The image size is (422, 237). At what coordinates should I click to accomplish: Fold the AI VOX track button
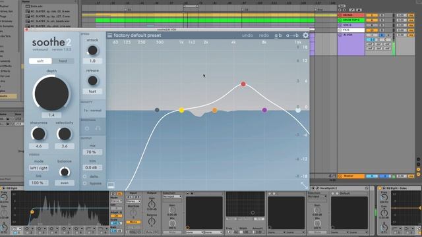[340, 35]
